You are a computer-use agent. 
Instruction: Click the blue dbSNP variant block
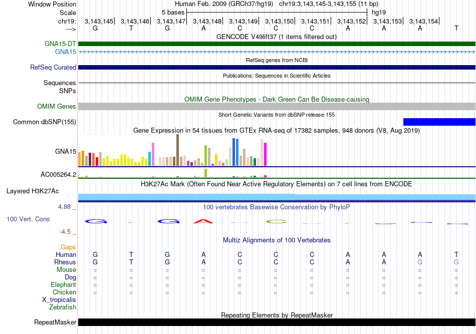click(439, 122)
